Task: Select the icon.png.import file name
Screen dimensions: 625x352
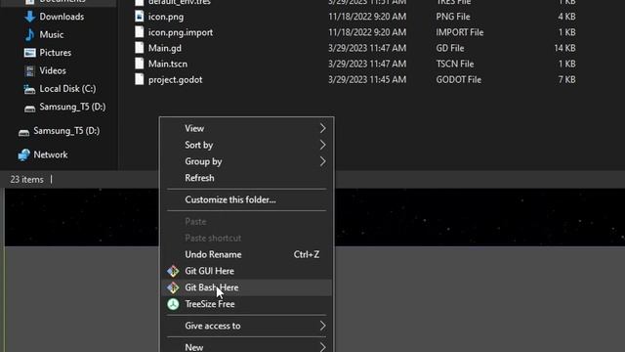Action: pos(180,32)
